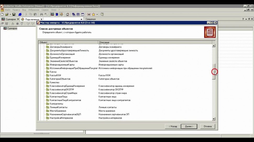The width and height of the screenshot is (254, 142).
Task: Select the Контрагенты object in the list
Action: click(x=56, y=104)
